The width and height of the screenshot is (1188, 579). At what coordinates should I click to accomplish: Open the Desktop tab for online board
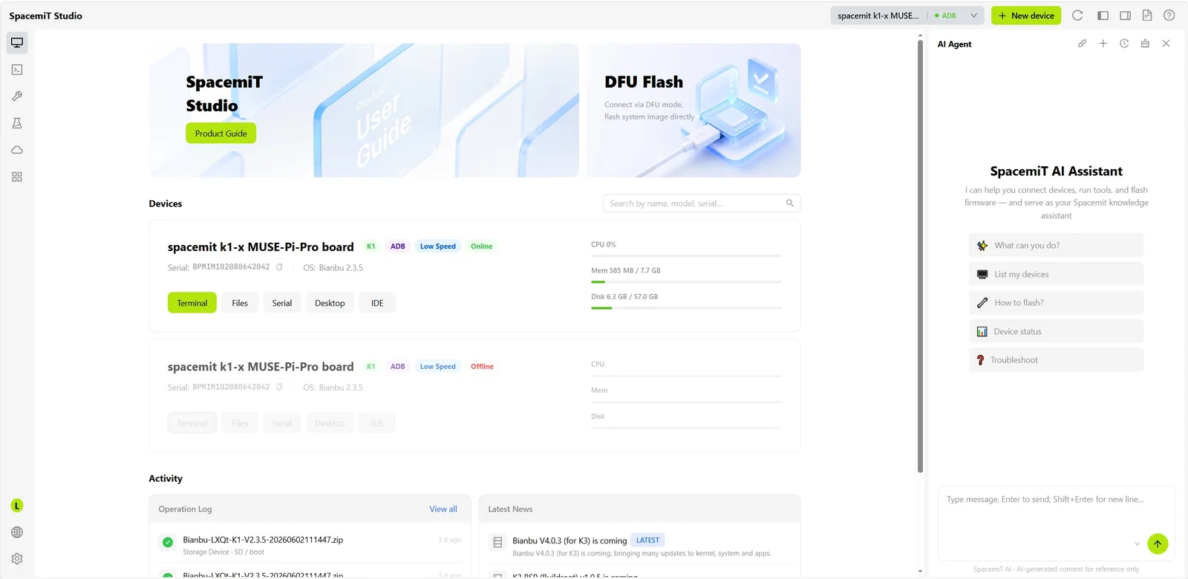(330, 303)
